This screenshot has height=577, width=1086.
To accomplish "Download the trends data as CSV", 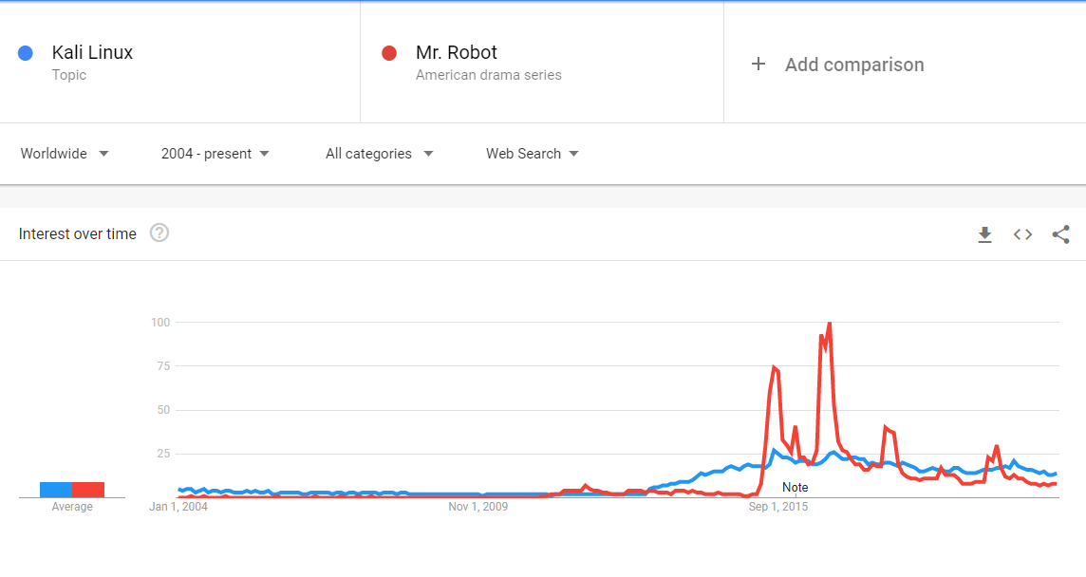I will coord(984,234).
